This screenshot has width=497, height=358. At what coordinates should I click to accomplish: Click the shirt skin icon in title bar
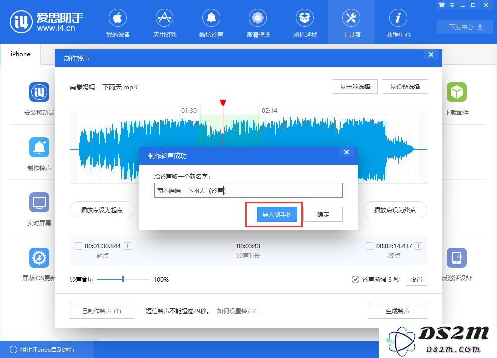(442, 5)
